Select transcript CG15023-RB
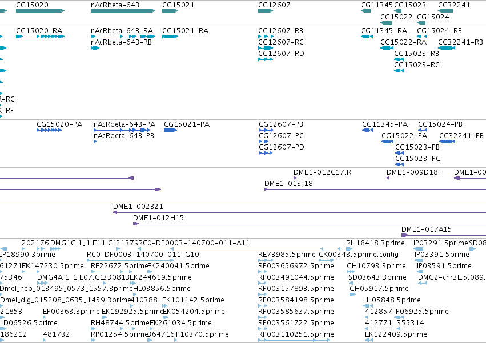Screen dimensions: 486x343 point(399,59)
